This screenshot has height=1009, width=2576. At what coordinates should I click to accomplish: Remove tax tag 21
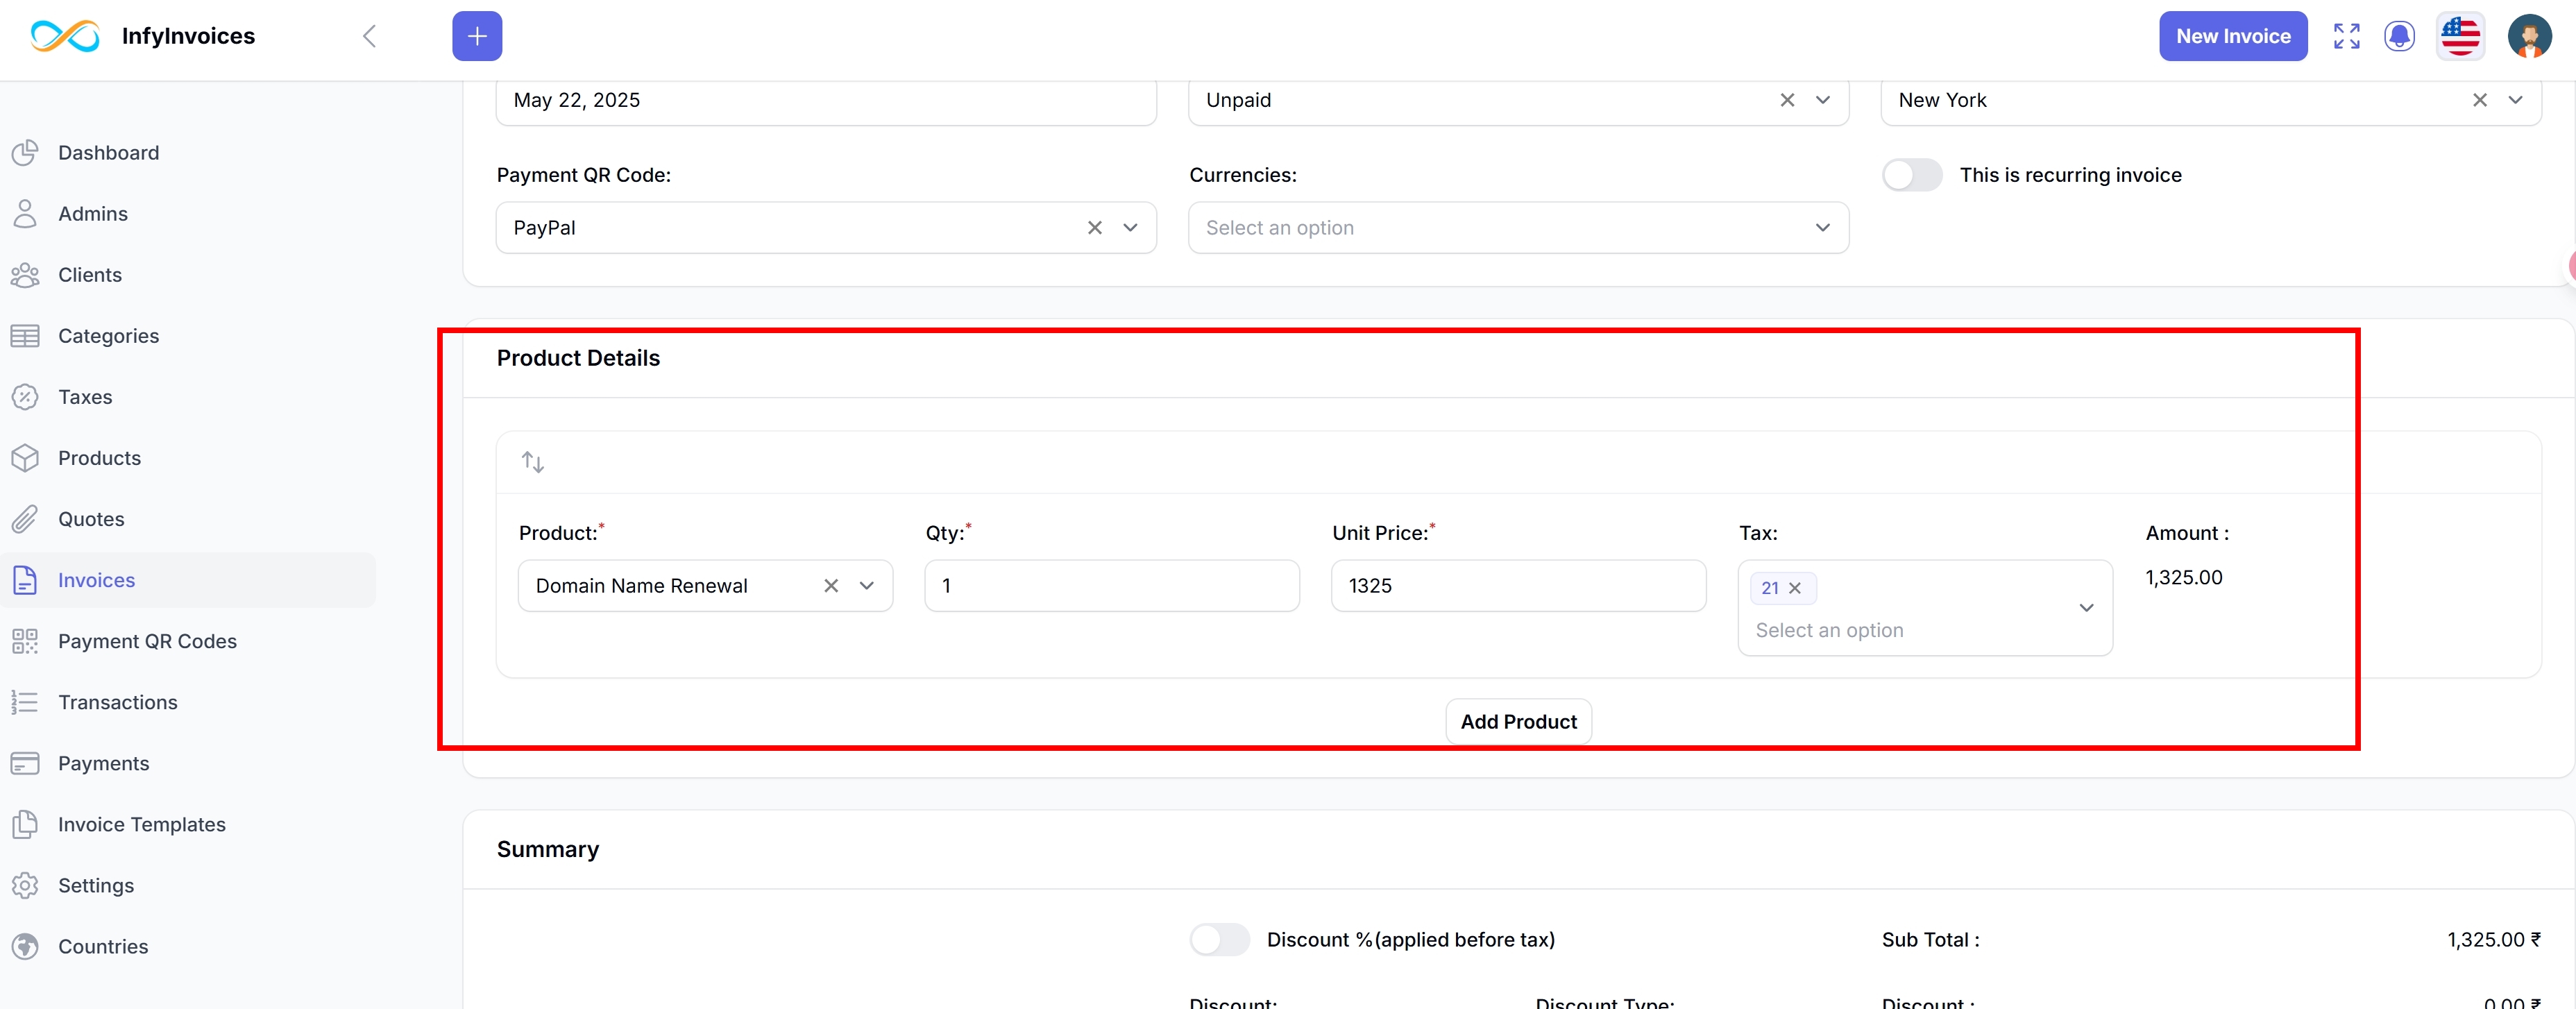click(1795, 588)
